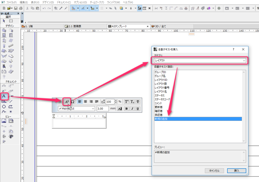Expand the trace reference dropdown arrow

126,8
